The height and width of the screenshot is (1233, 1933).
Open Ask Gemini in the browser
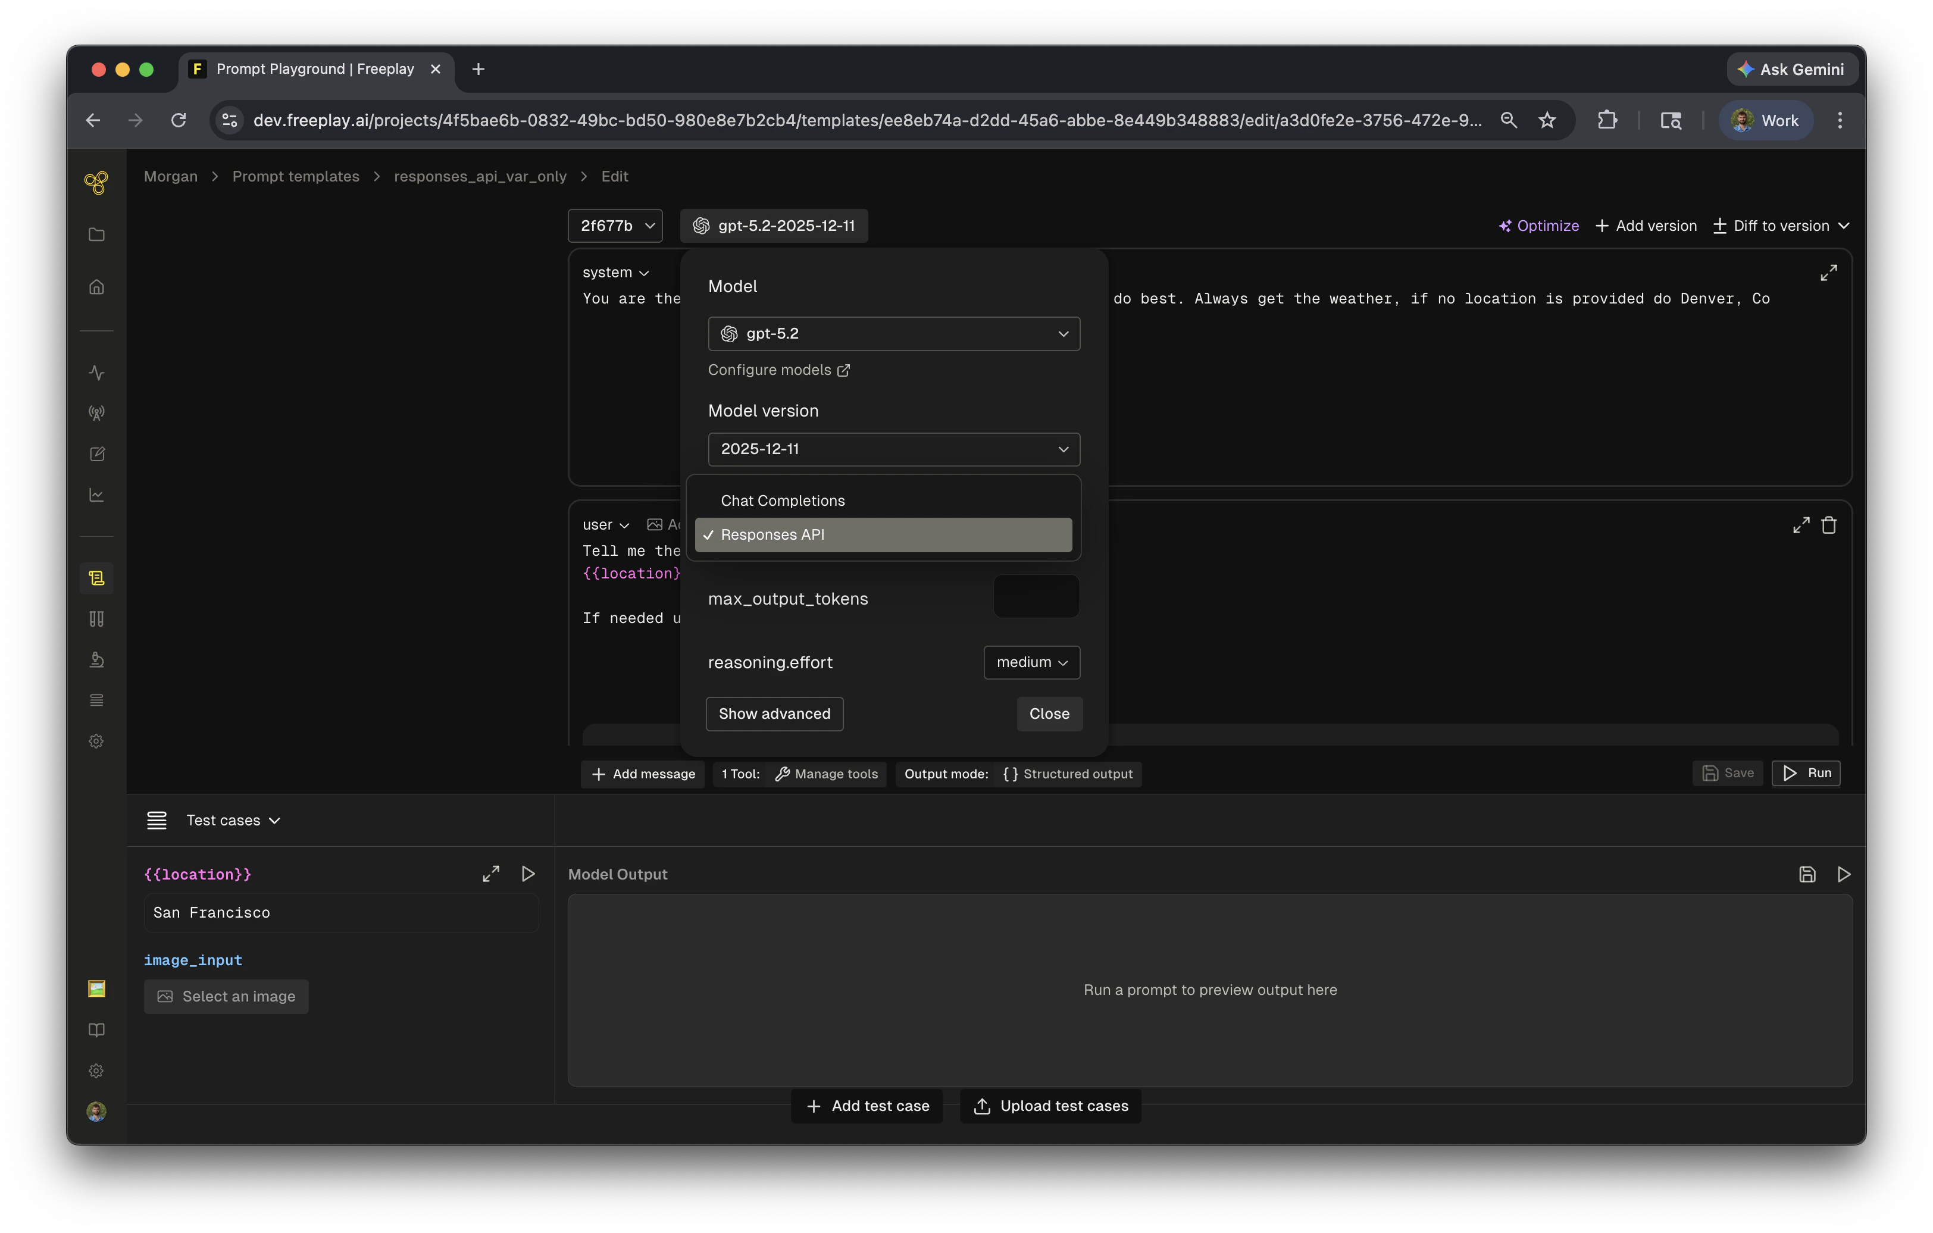[1792, 69]
